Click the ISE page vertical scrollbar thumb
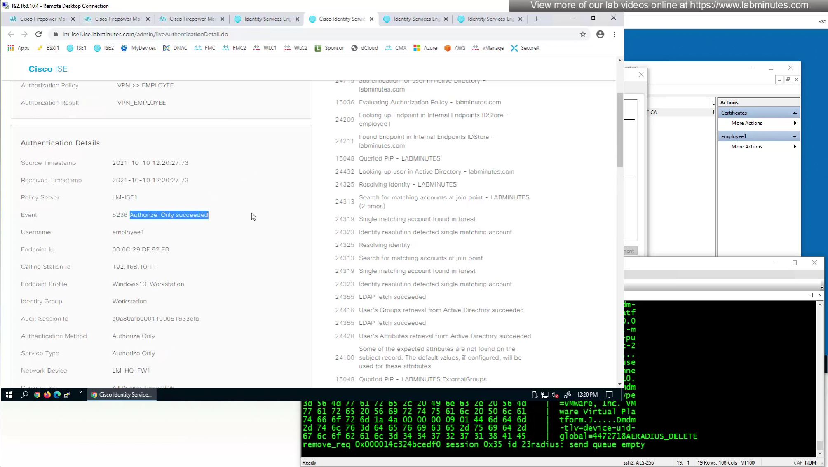 click(619, 129)
